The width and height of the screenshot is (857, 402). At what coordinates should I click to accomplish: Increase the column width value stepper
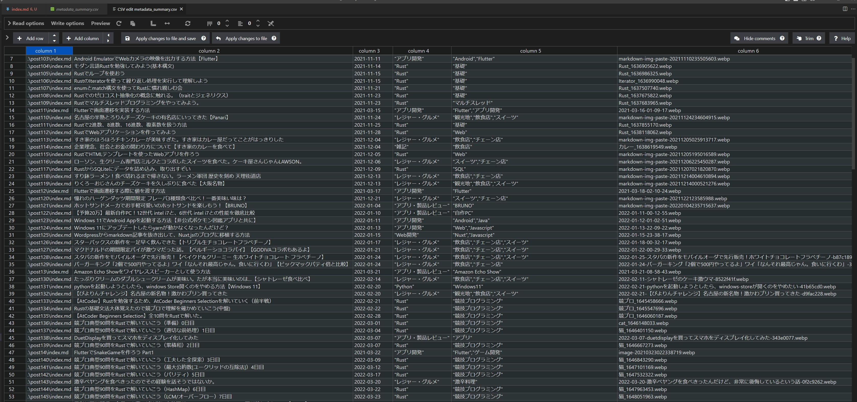(227, 21)
